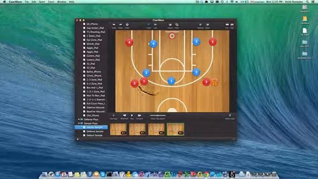
Task: Click blue player 1 on the court
Action: click(x=171, y=81)
